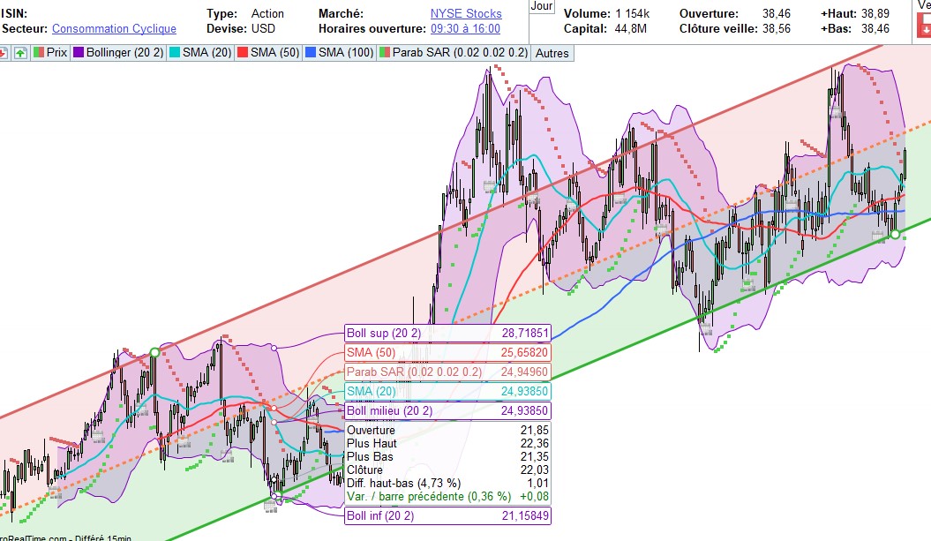Click the green up-arrow icon in indicator bar
This screenshot has width=931, height=541.
coord(20,53)
